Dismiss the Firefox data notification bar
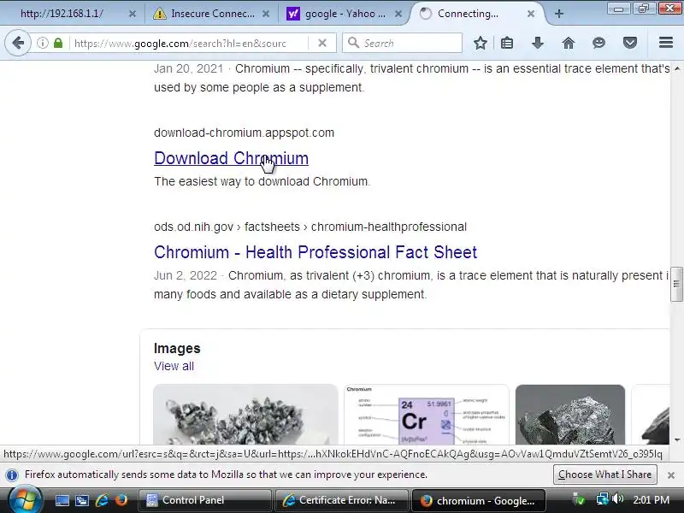Screen dimensions: 684x513 [671, 475]
